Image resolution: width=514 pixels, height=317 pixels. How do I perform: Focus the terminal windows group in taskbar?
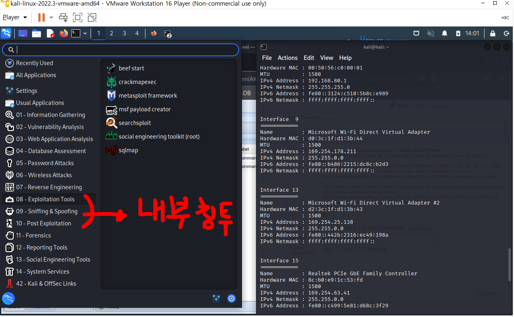click(x=168, y=34)
